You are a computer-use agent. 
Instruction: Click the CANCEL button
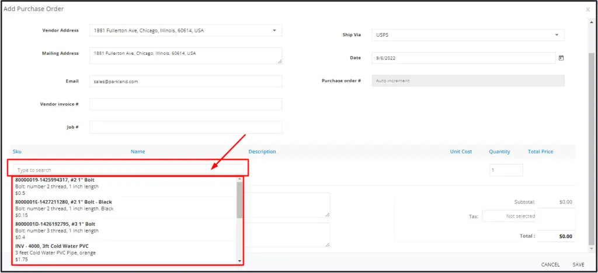(x=550, y=265)
